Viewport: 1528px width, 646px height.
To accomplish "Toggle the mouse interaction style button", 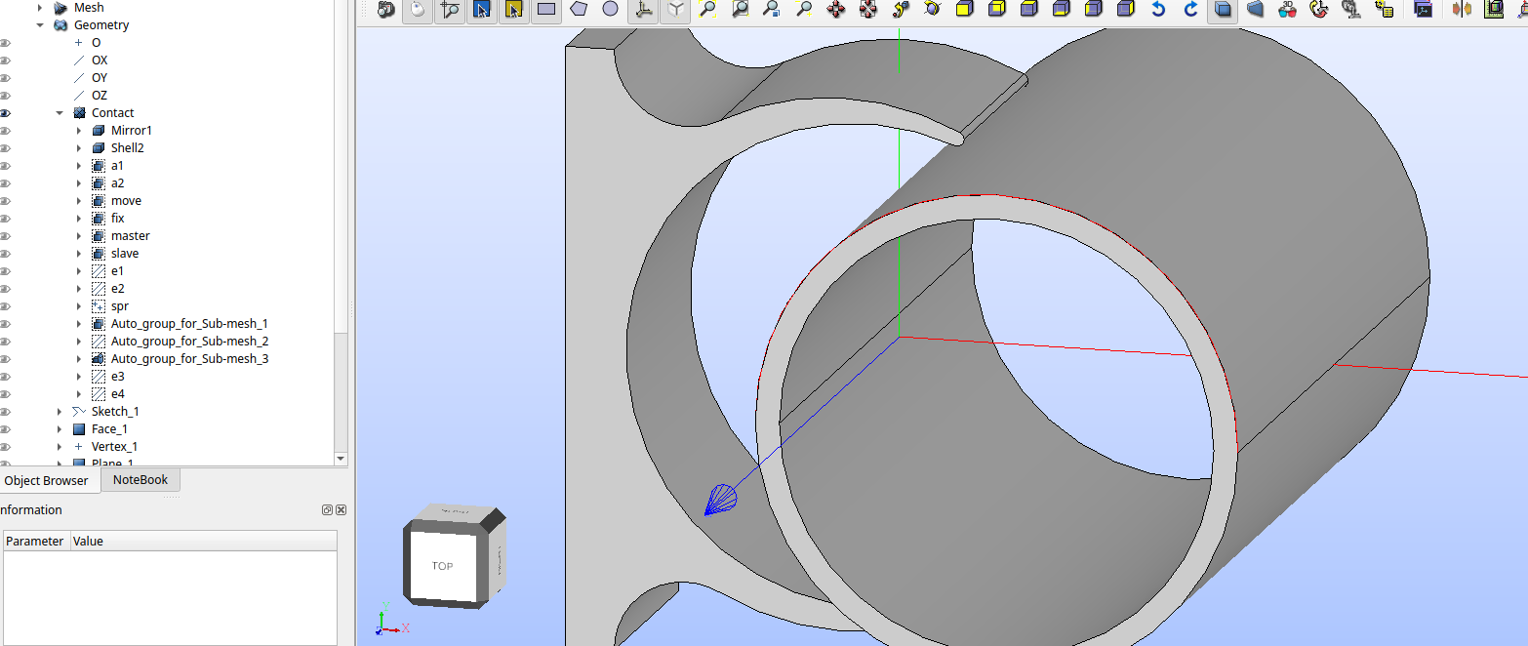I will (x=418, y=10).
